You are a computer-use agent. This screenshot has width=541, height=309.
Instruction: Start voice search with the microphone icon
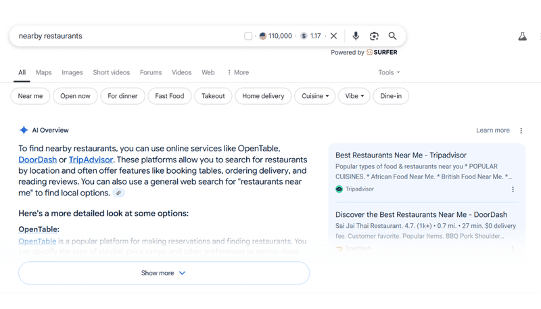pos(356,36)
